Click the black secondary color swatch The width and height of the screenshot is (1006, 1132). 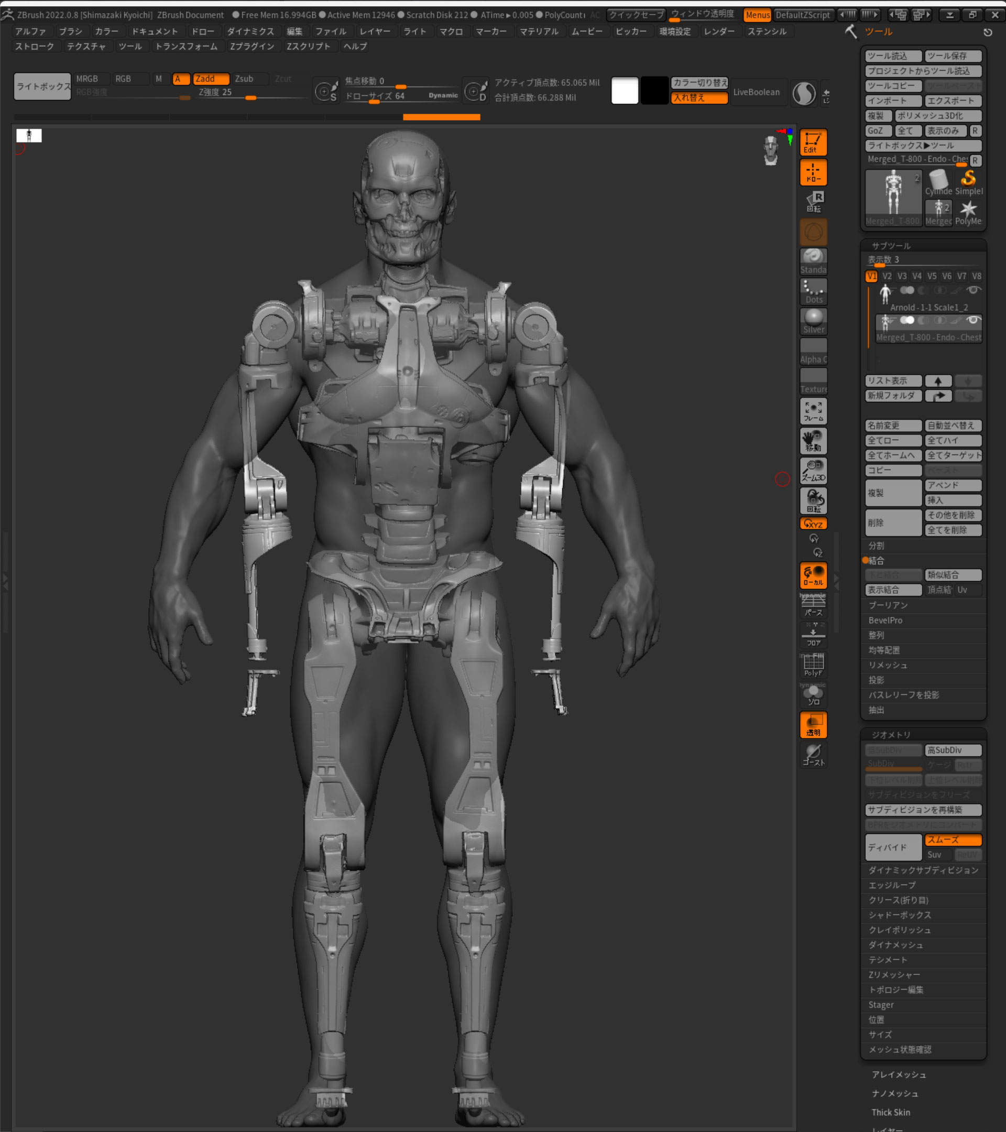tap(654, 91)
